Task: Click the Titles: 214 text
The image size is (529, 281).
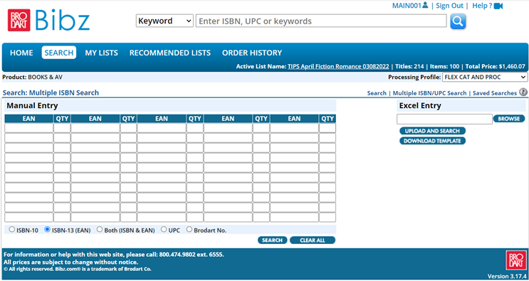Action: pos(409,66)
